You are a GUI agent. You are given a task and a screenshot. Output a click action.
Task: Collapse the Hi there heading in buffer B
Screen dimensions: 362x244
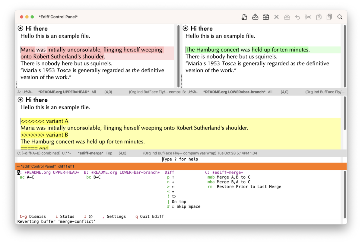[x=186, y=29]
